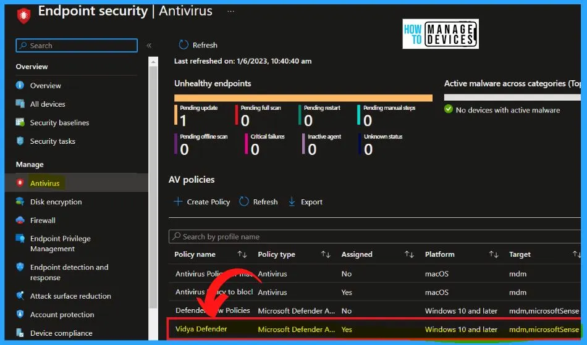Image resolution: width=587 pixels, height=345 pixels.
Task: Open the Vidya Defender policy
Action: 201,329
